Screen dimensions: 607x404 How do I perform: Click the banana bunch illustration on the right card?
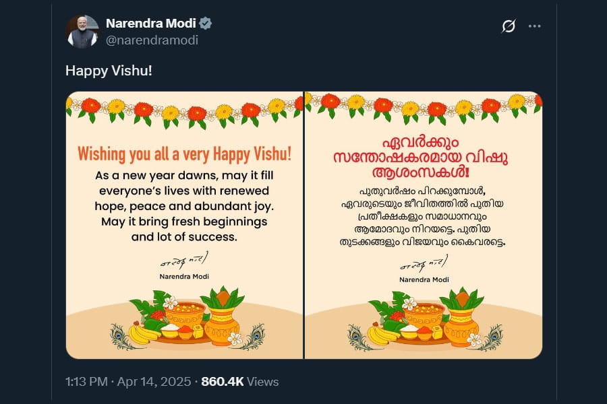click(382, 333)
